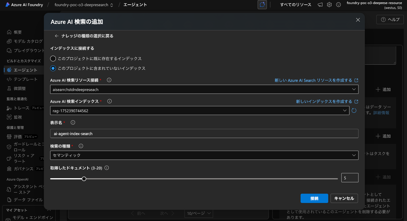Click the データ ファイル icon in sidebar
Viewport: 407px width, 221px height.
(x=9, y=200)
